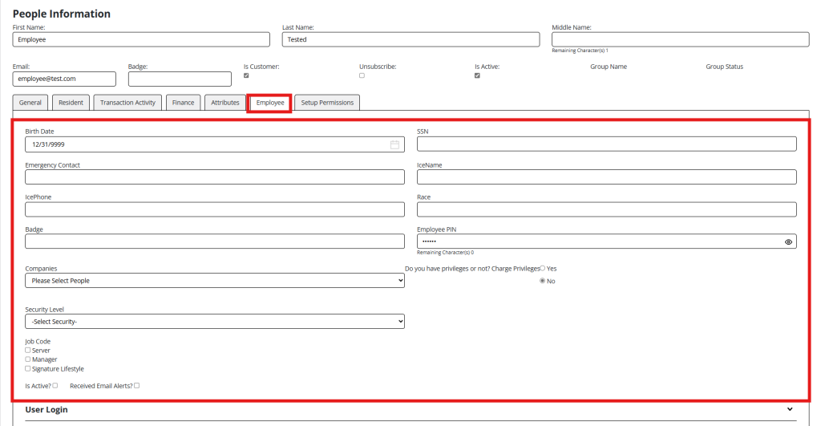The image size is (821, 426).
Task: Open the Companies dropdown
Action: click(215, 280)
